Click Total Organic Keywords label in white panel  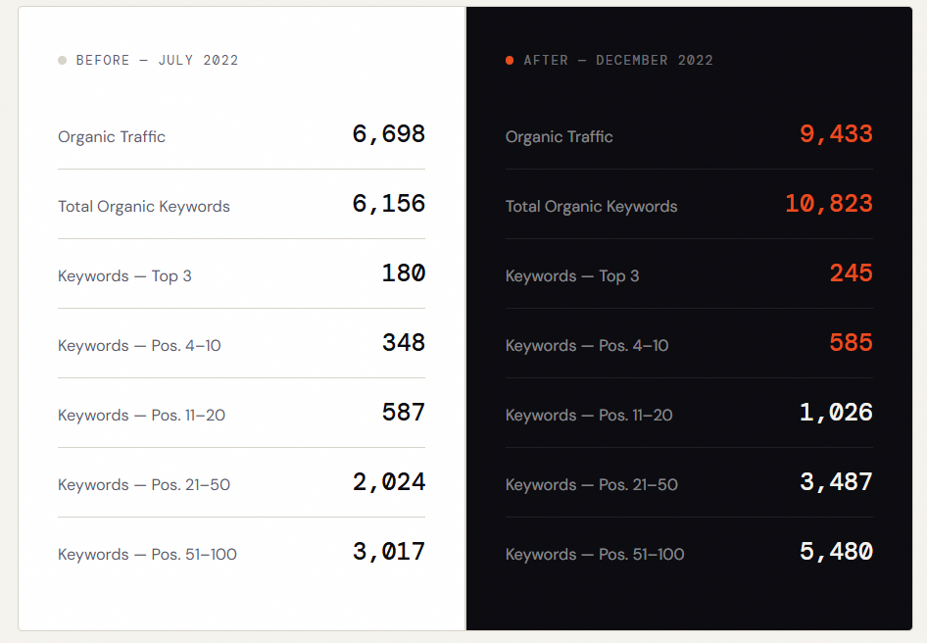(144, 207)
